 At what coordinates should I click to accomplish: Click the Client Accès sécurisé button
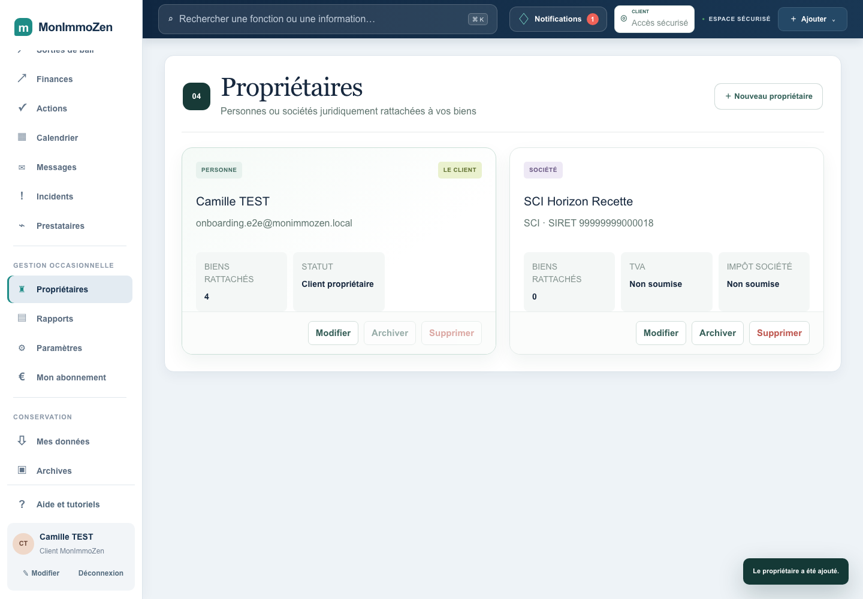point(654,19)
